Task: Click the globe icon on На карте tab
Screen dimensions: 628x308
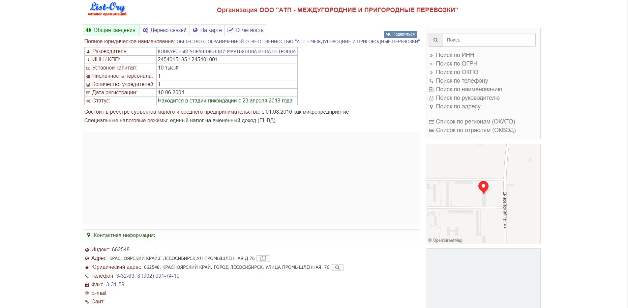Action: 195,30
